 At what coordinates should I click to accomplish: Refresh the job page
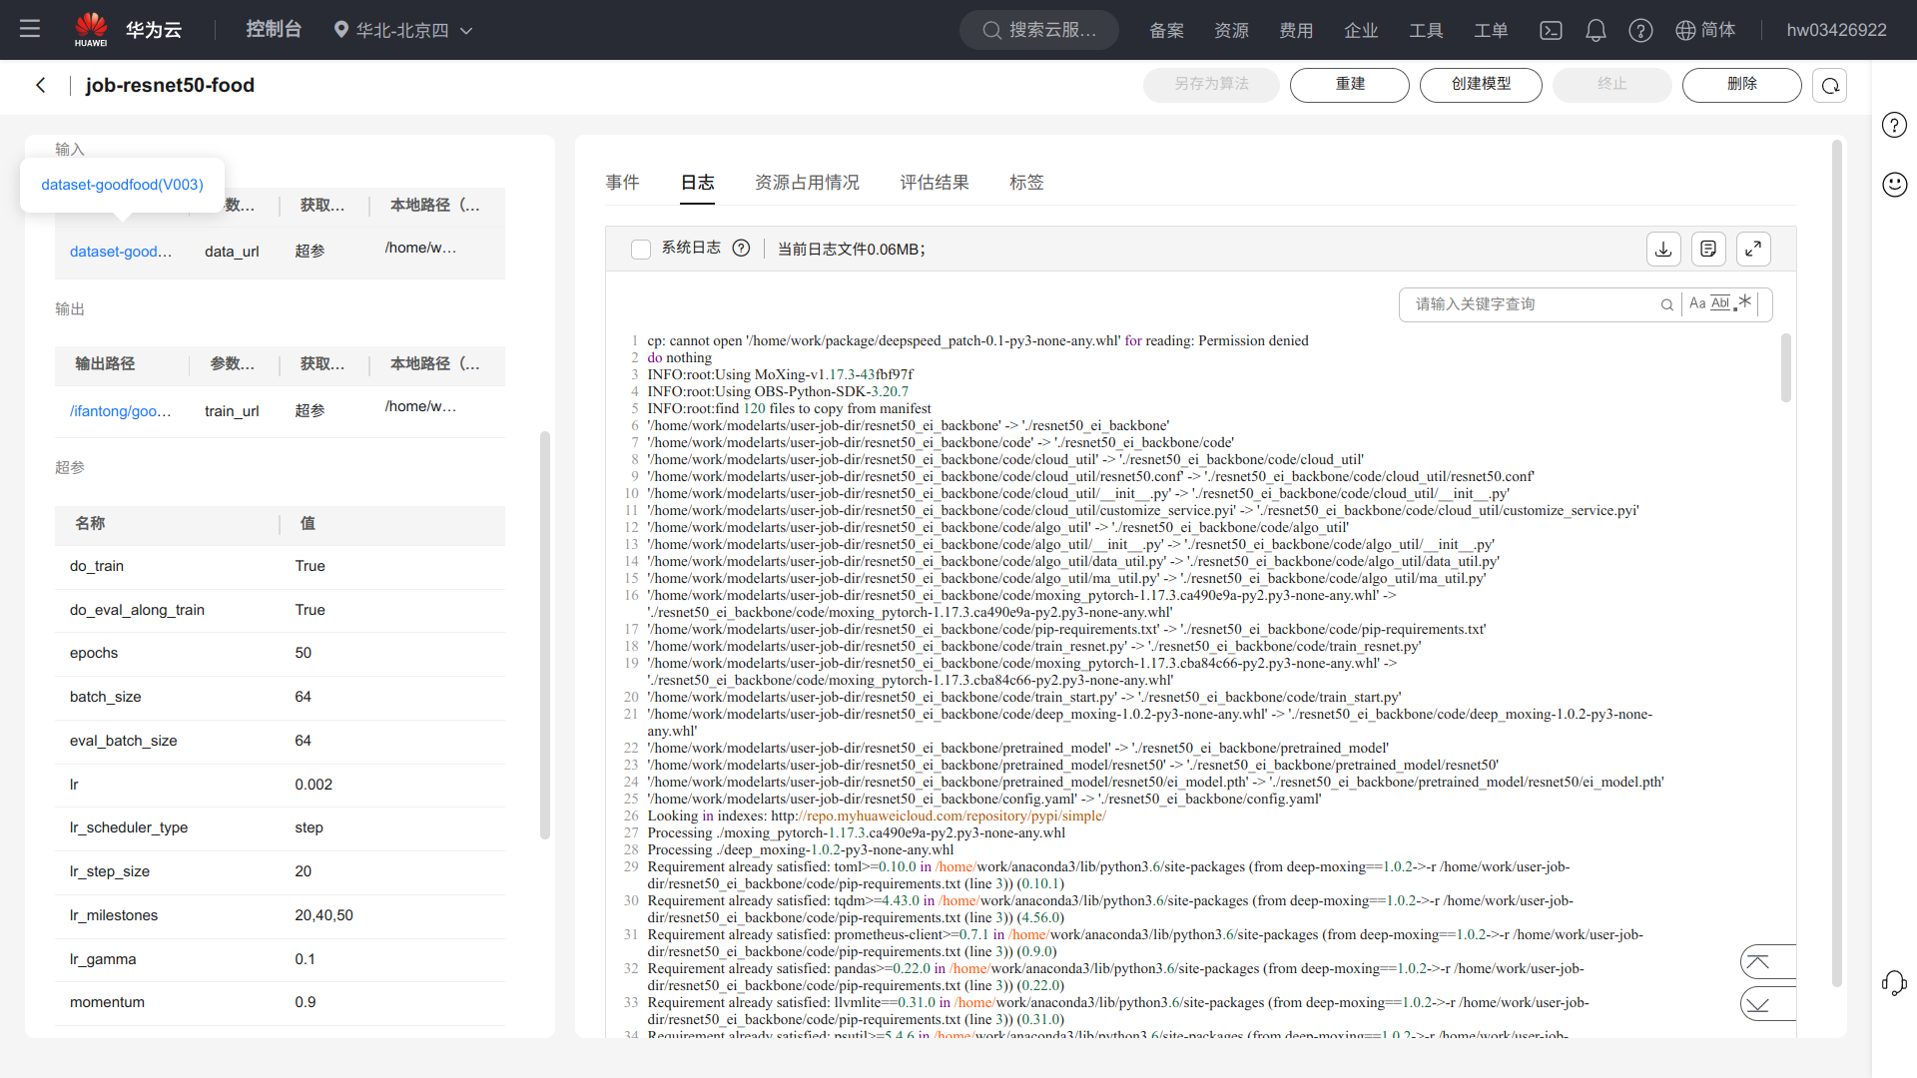[x=1830, y=86]
